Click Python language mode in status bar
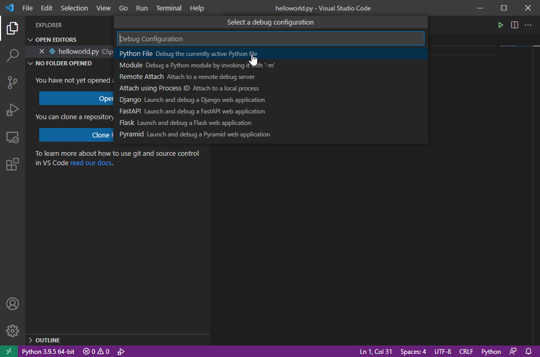Screen dimensions: 540x357 [491, 351]
